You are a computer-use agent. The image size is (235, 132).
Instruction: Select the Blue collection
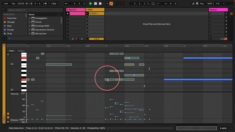[x=9, y=26]
